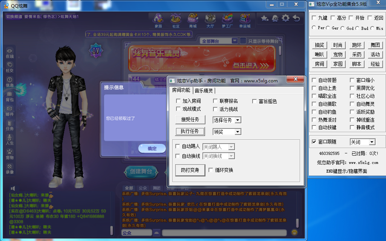Click the star favorites icon in top bar

(265, 18)
